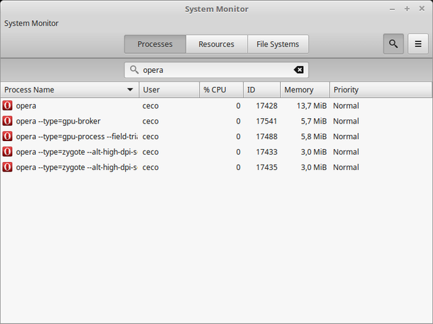Click the process ID 17488 cell
Screen dimensions: 433x324
(267, 136)
